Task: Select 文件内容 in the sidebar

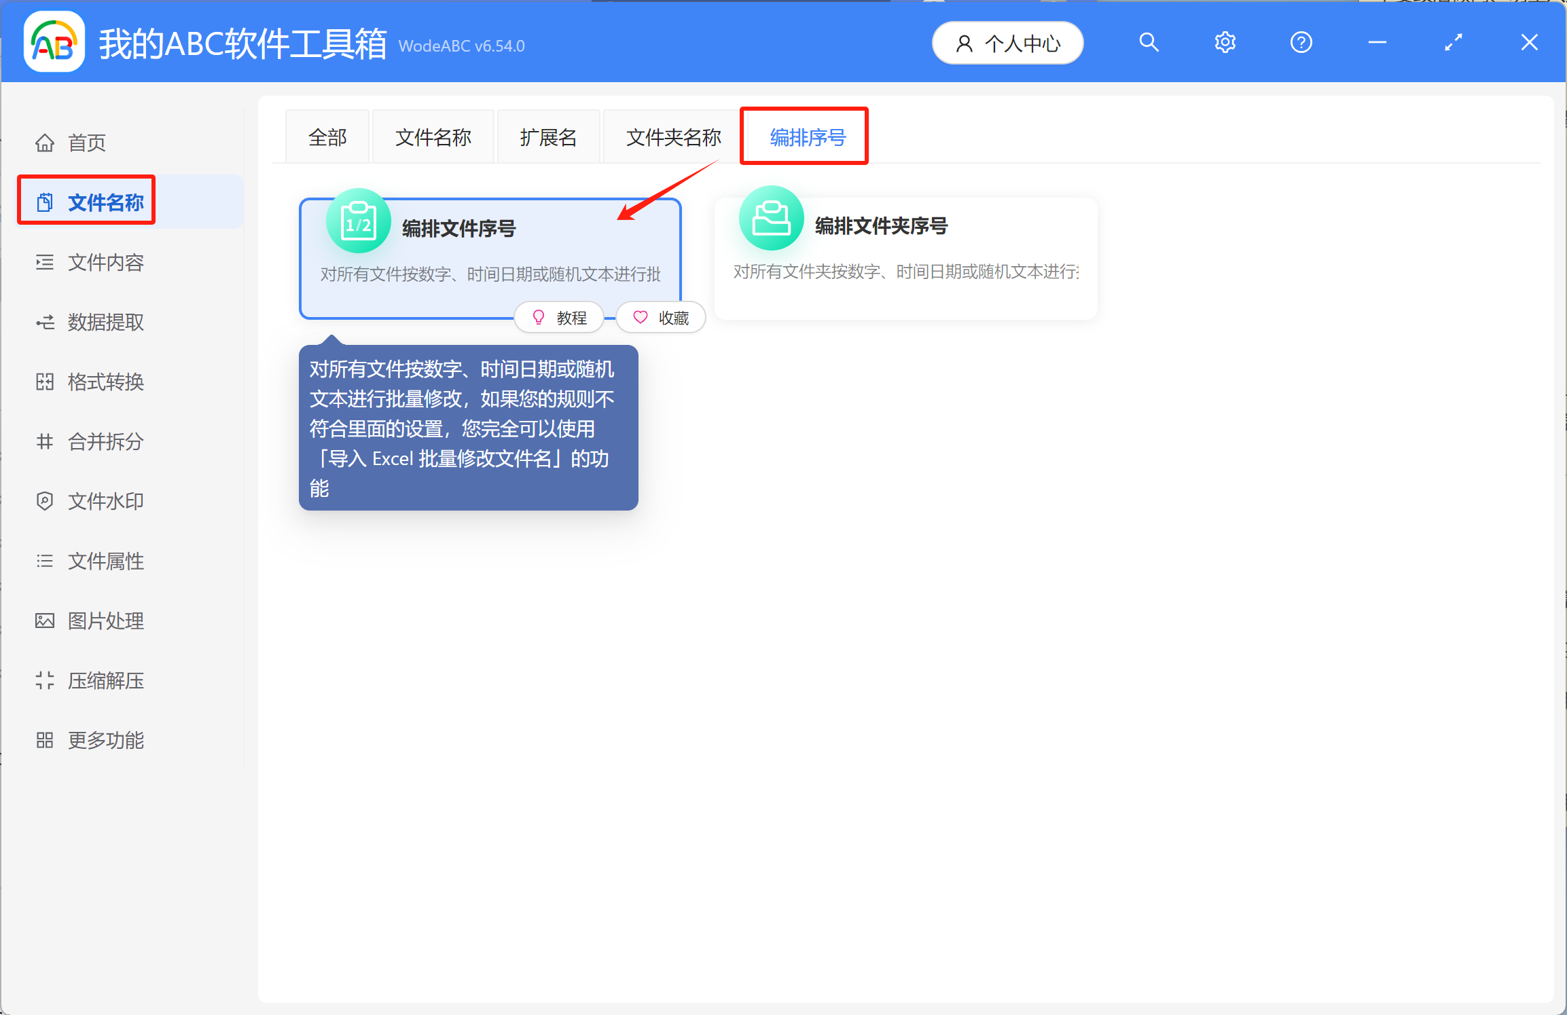Action: [105, 262]
